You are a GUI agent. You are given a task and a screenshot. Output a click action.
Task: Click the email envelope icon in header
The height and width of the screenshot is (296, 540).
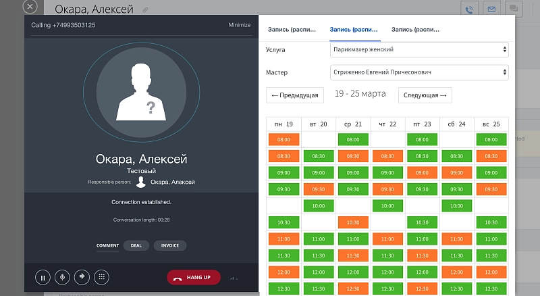pyautogui.click(x=492, y=9)
